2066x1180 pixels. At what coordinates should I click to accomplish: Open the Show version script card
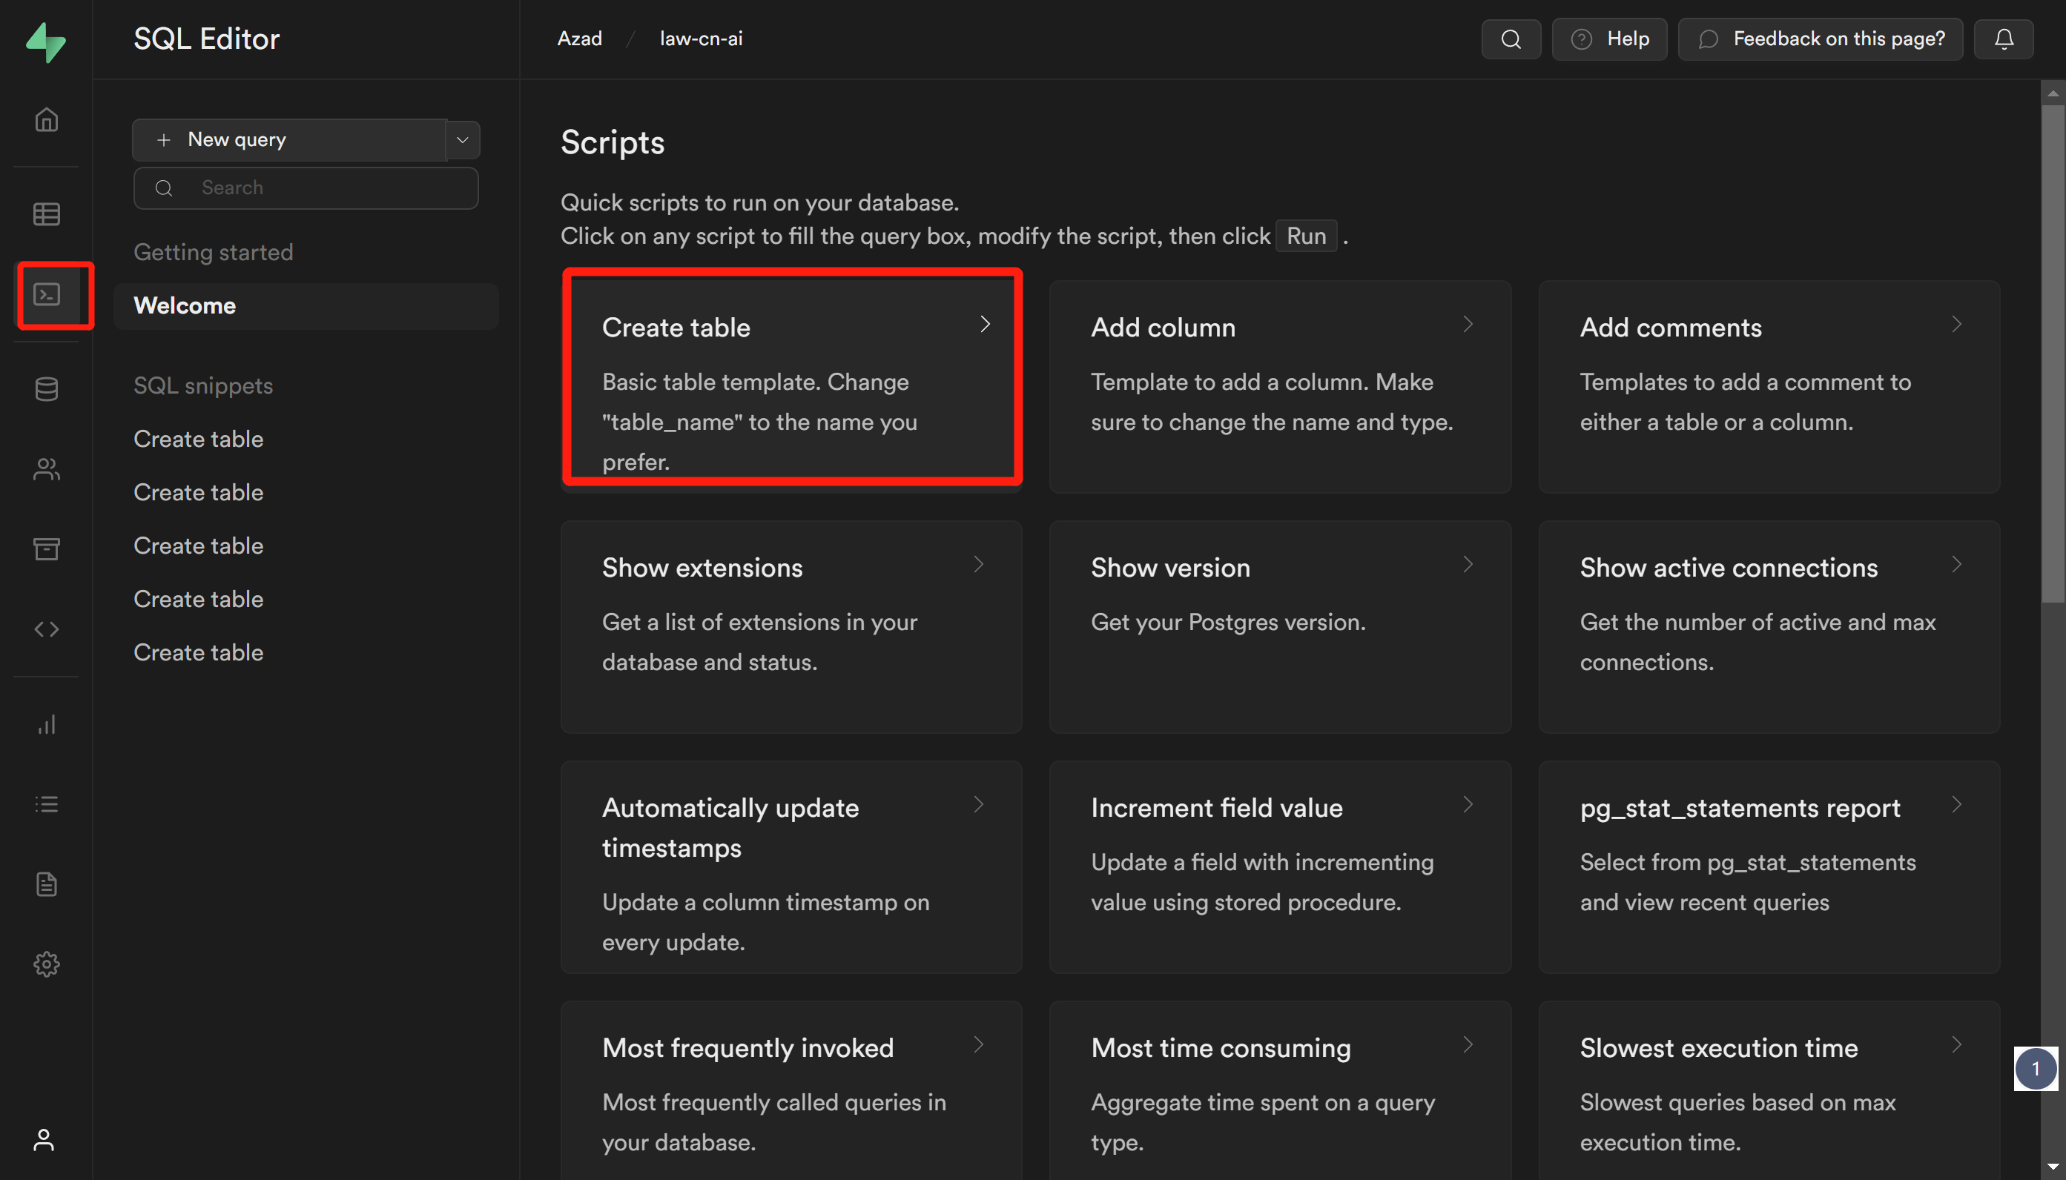click(1280, 626)
